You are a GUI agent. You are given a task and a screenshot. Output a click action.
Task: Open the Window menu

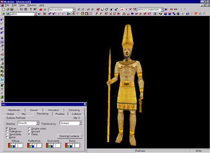(x=32, y=5)
